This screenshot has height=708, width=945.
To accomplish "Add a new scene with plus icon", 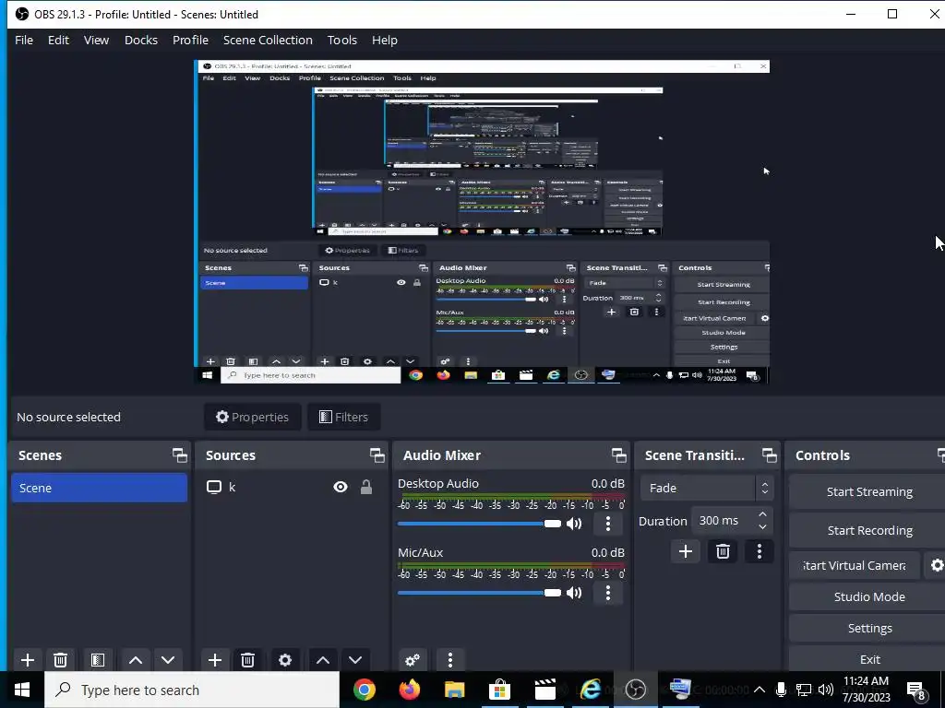I will pos(27,660).
